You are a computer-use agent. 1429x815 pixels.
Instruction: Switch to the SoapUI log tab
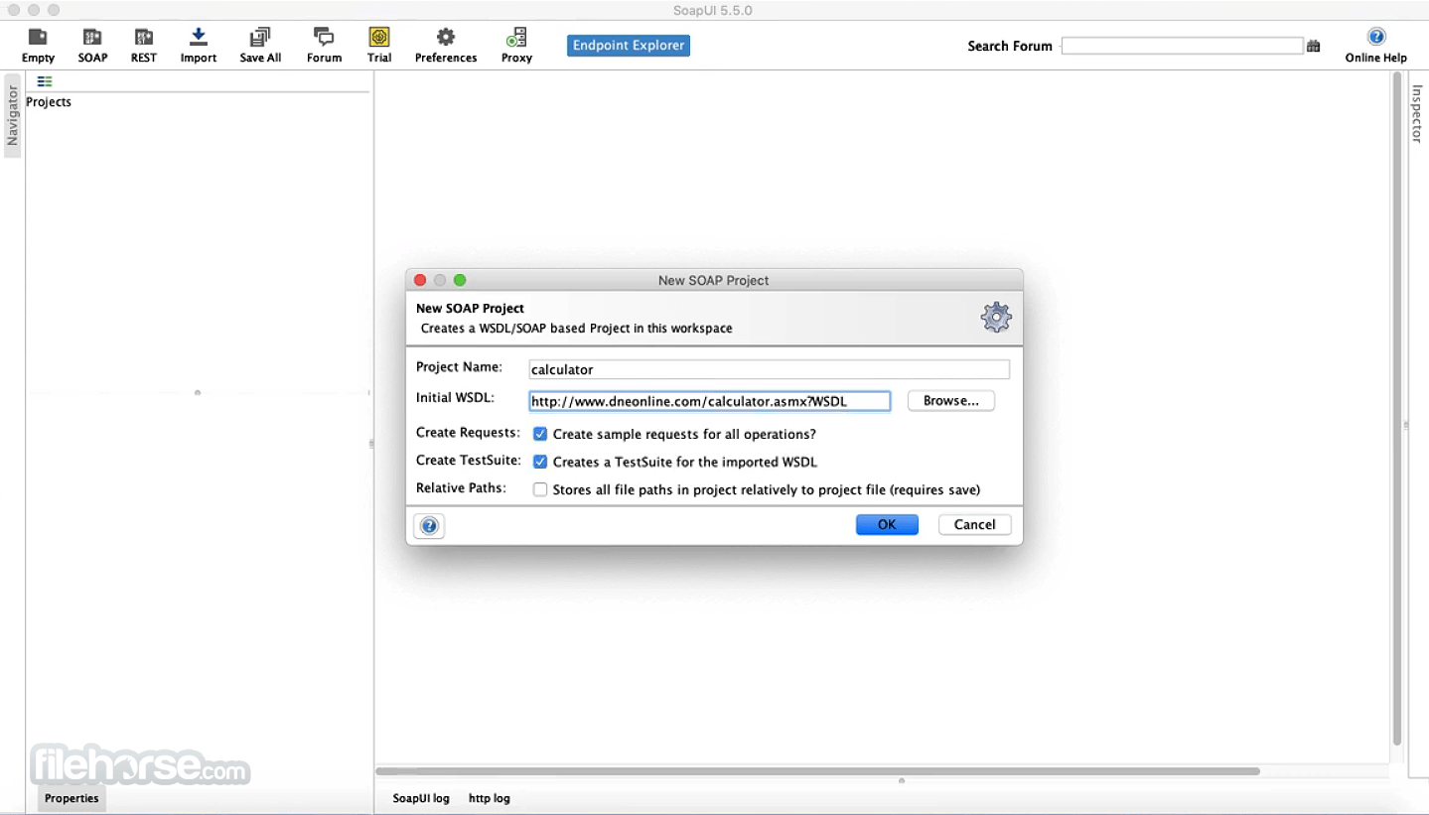click(421, 798)
